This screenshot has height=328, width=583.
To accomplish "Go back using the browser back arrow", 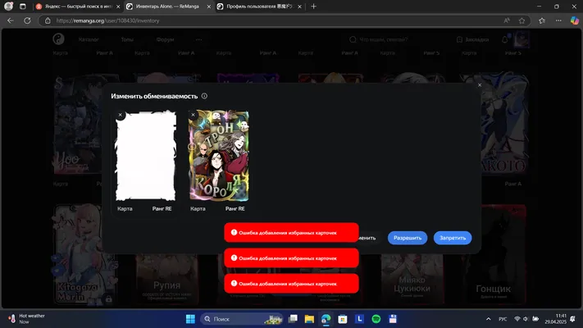I will (x=11, y=20).
